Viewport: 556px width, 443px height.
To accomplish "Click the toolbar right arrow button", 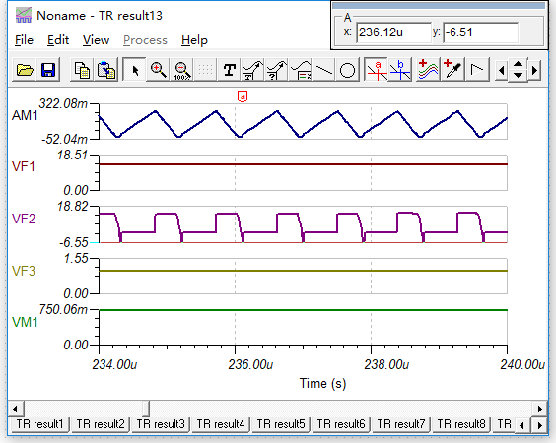I will [534, 70].
